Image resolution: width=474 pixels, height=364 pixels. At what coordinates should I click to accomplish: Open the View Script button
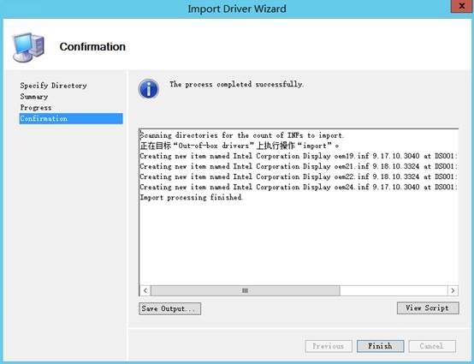click(428, 308)
